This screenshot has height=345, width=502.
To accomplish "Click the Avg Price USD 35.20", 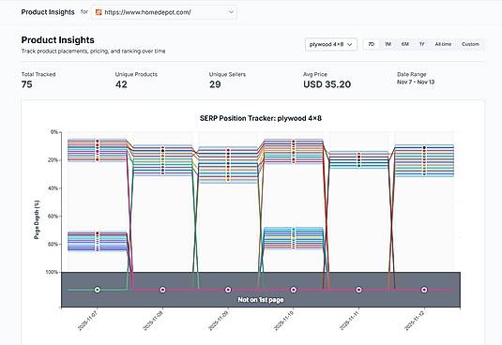I will [327, 84].
